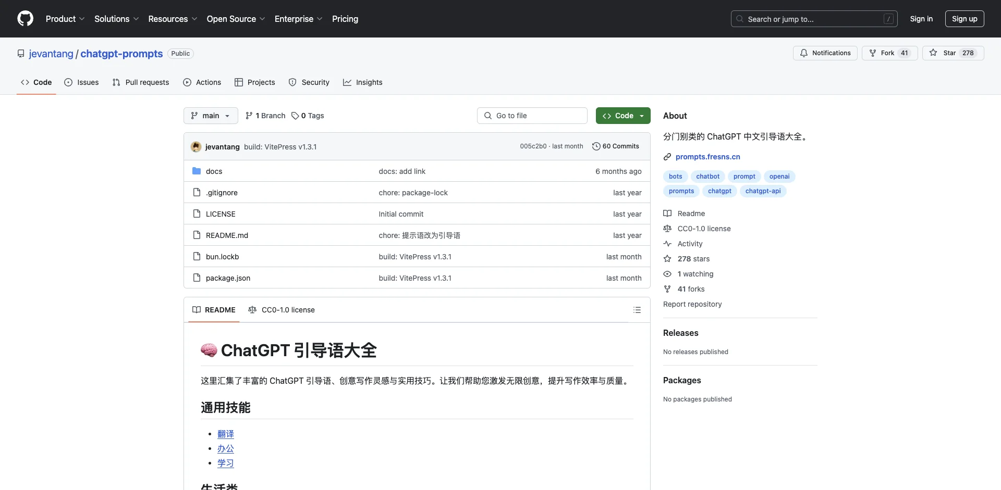Open the bun.lockb file

pos(222,257)
